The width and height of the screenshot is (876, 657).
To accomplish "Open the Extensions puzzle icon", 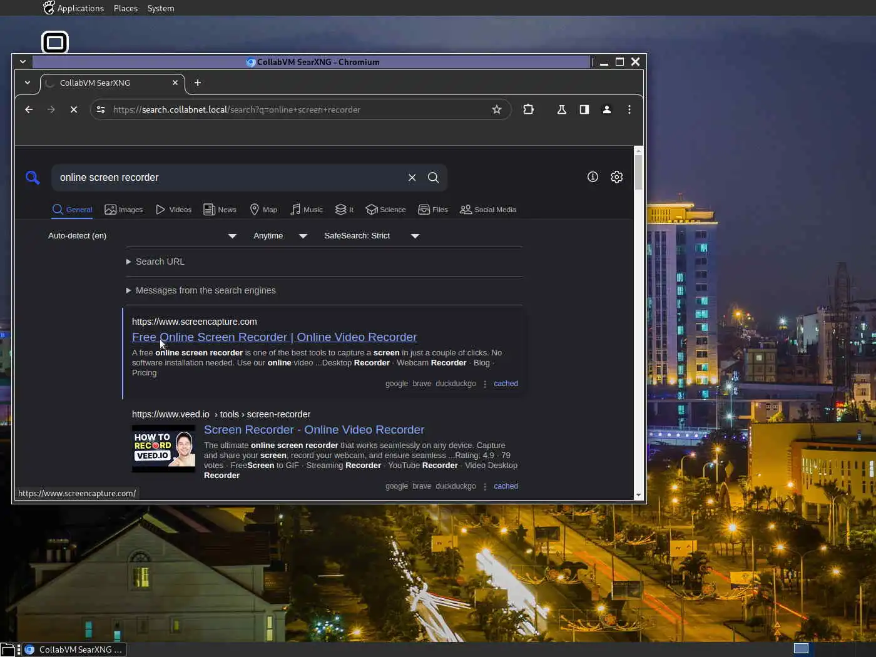I will (x=529, y=109).
